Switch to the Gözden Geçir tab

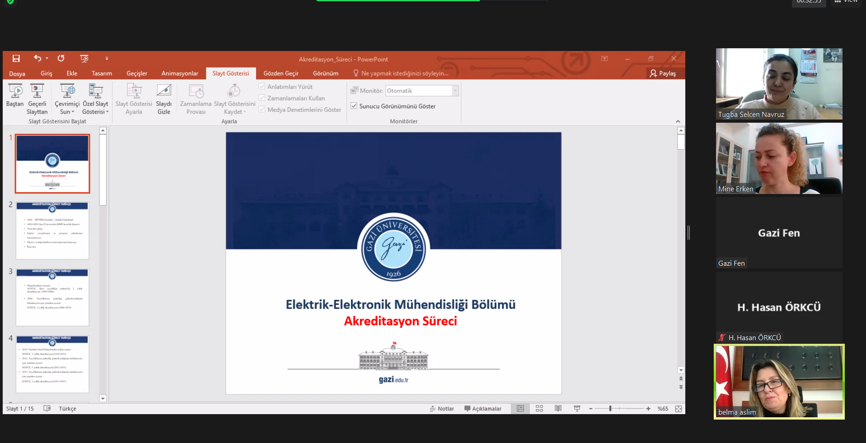coord(281,74)
